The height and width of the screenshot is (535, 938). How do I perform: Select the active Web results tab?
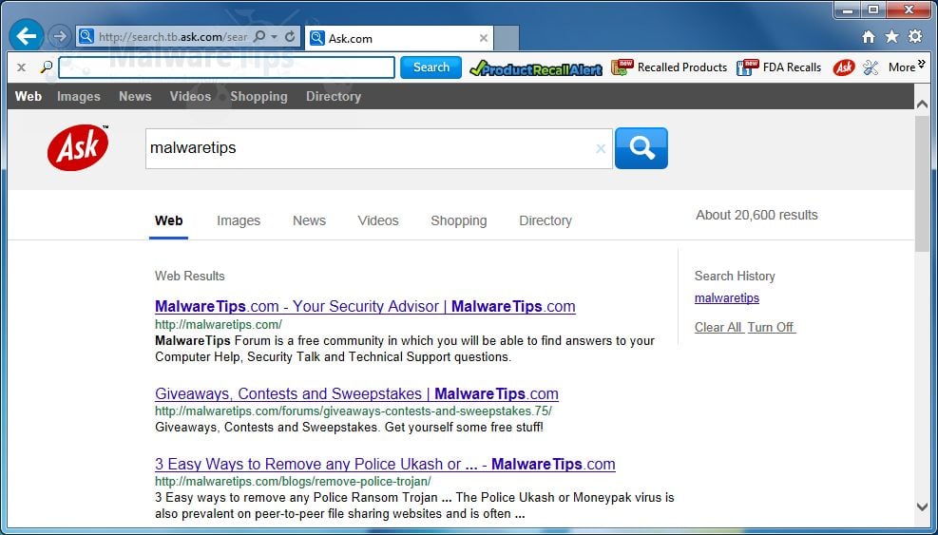click(169, 220)
